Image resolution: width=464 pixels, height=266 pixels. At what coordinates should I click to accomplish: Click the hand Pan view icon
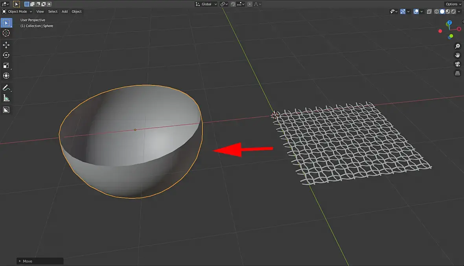457,55
